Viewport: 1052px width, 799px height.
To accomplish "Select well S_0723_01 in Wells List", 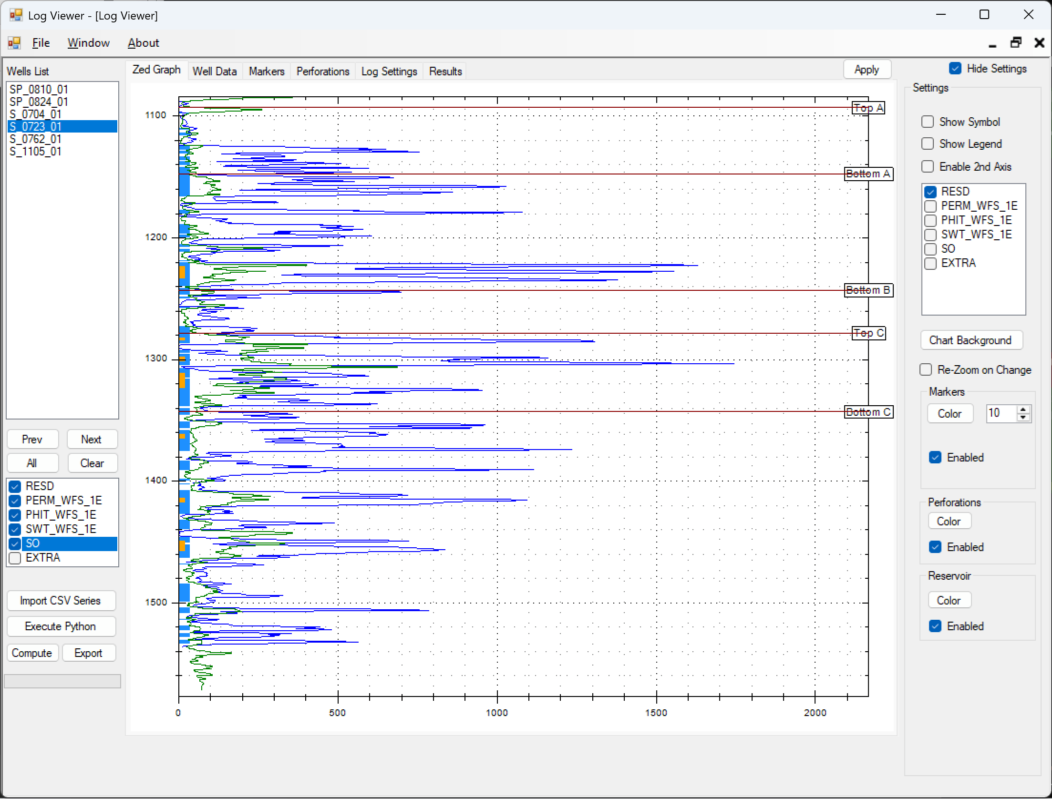I will 62,126.
